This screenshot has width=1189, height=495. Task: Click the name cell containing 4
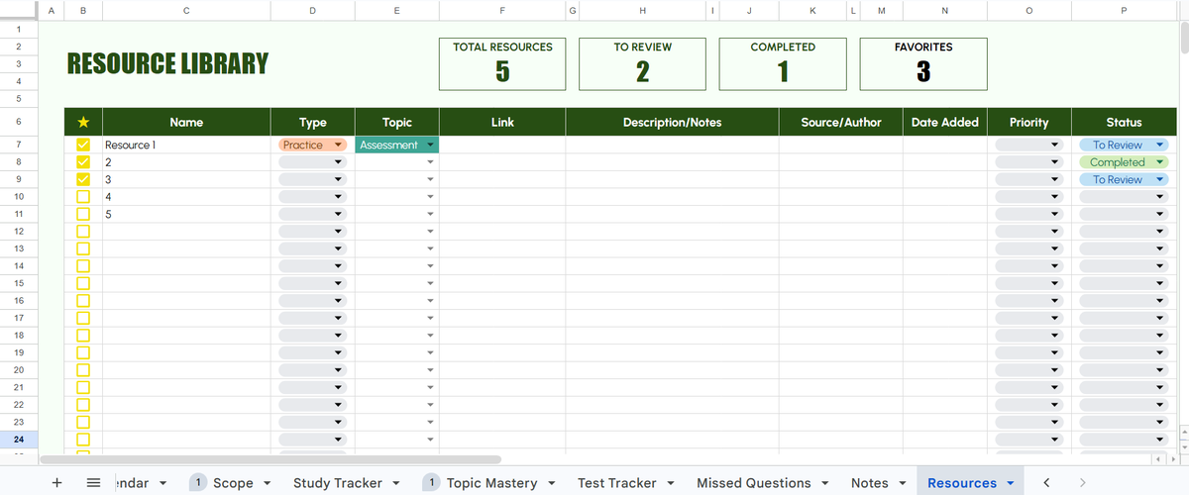click(186, 197)
